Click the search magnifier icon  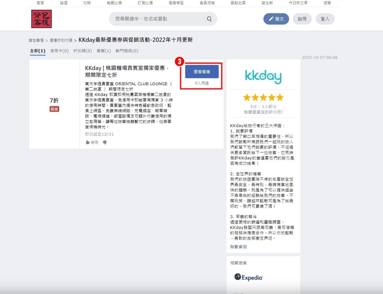[x=209, y=19]
